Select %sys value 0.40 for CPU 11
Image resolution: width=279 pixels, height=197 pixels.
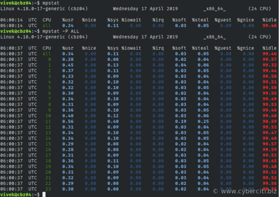113,121
